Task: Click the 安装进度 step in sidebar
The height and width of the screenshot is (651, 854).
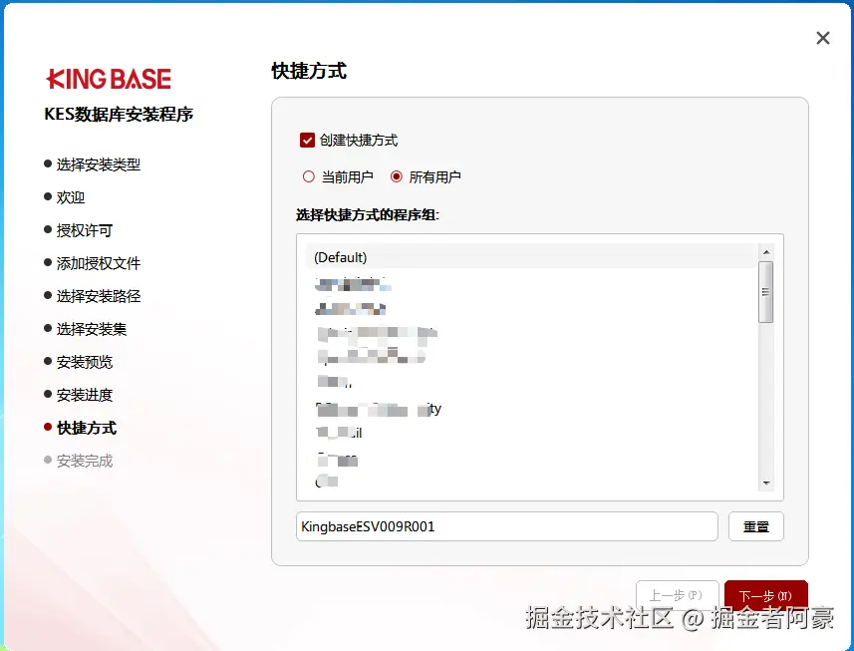Action: 79,395
